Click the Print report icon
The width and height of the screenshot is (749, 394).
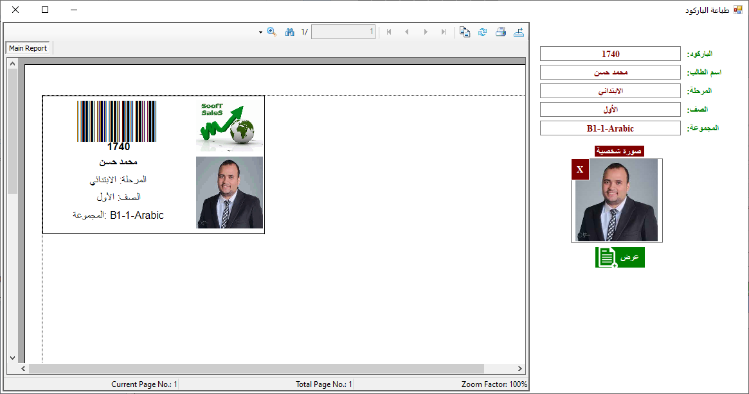(x=500, y=32)
